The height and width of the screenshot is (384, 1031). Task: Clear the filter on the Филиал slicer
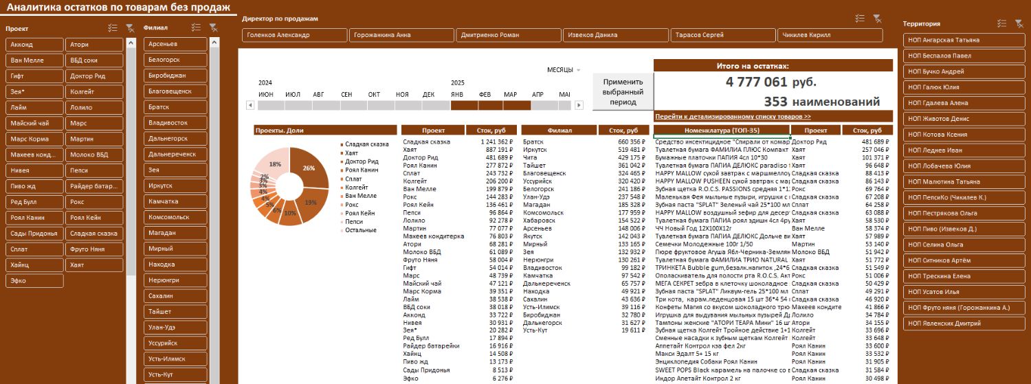pos(213,28)
